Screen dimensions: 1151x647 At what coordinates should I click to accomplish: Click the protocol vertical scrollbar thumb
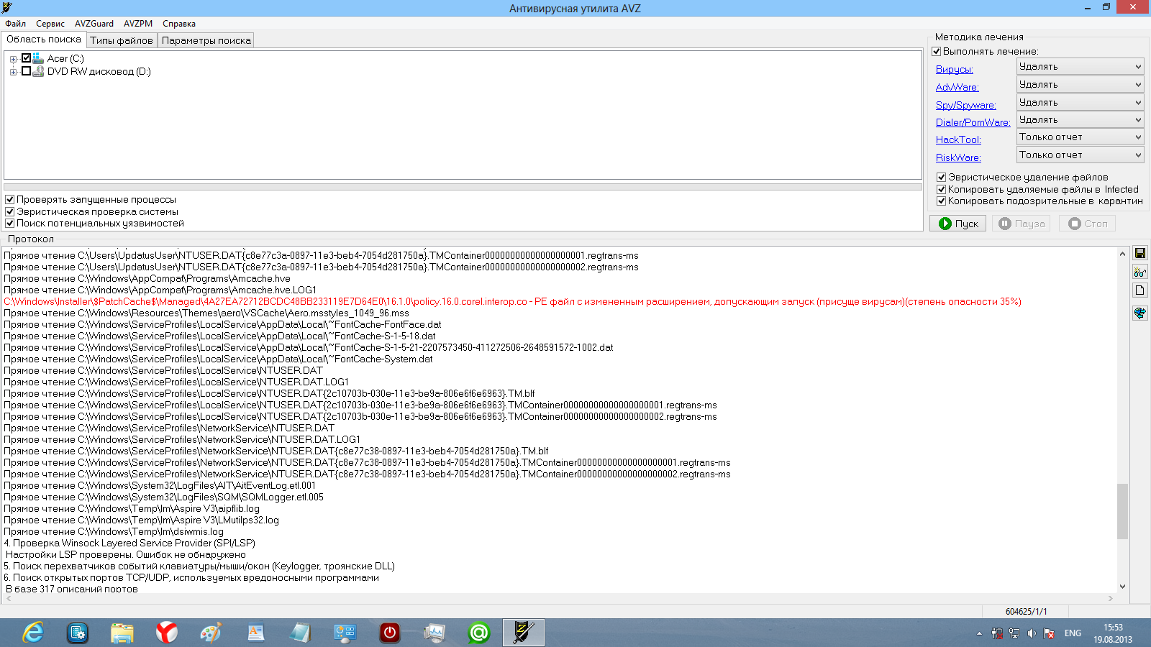pos(1122,511)
